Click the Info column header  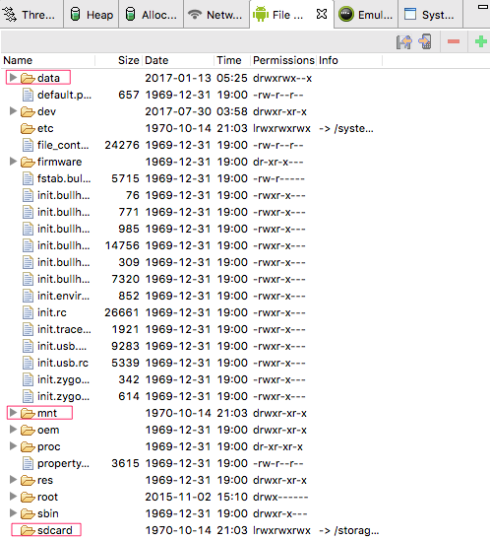click(x=349, y=60)
